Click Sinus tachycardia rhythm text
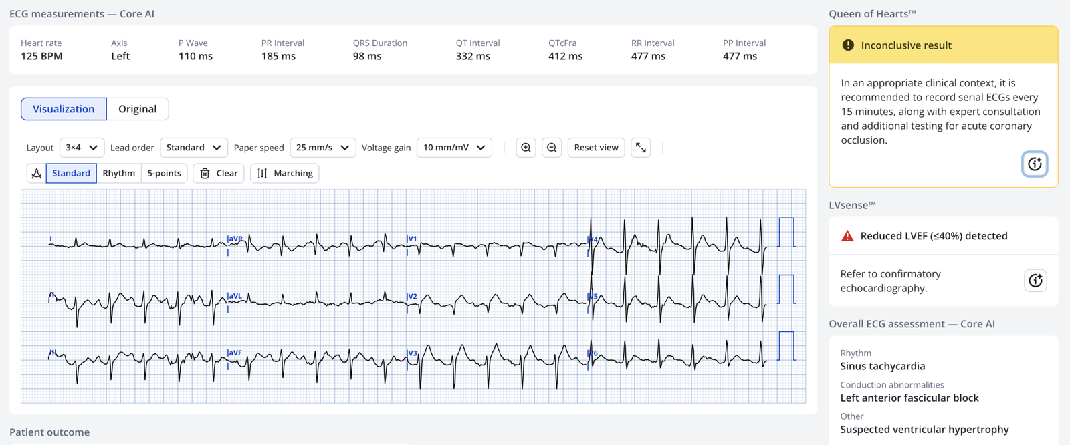The image size is (1070, 445). coord(883,366)
